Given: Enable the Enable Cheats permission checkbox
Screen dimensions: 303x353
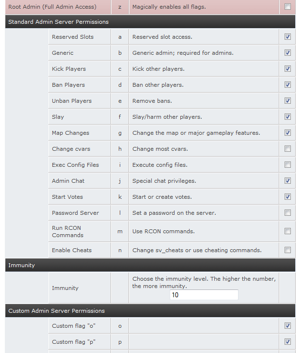Looking at the screenshot, I should [x=287, y=250].
